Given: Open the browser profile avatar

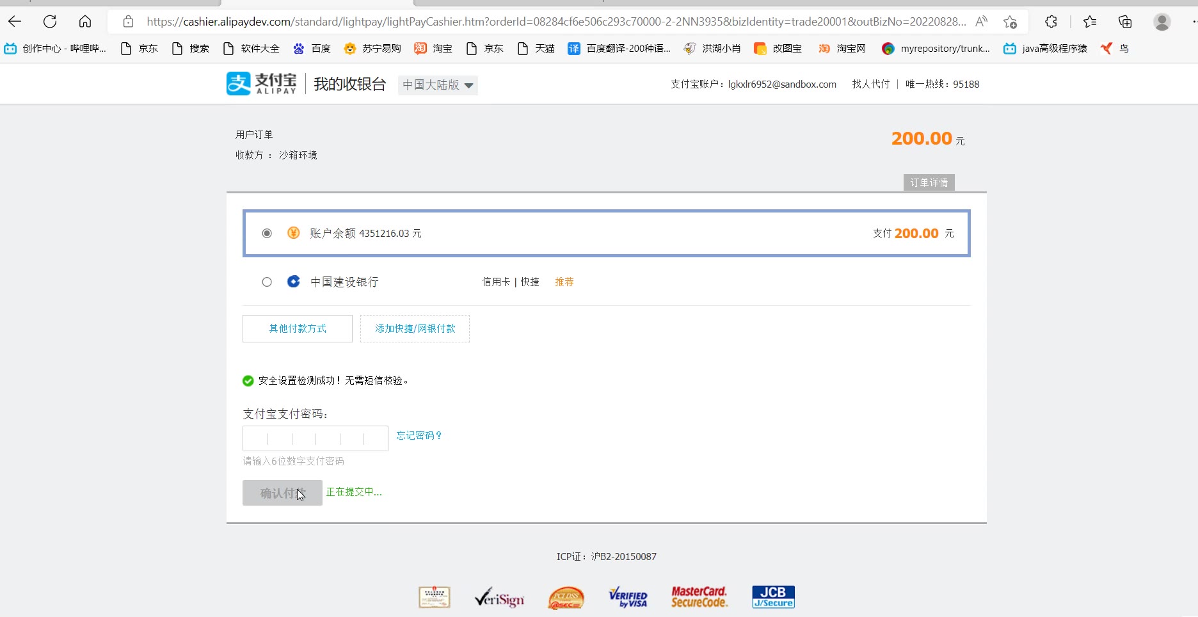Looking at the screenshot, I should (x=1162, y=22).
